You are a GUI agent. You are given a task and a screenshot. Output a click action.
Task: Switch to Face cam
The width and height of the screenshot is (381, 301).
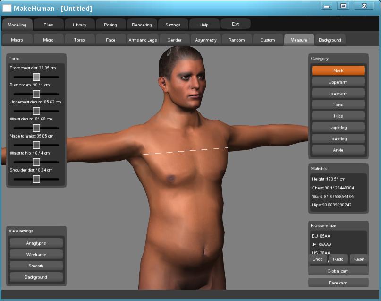click(338, 283)
